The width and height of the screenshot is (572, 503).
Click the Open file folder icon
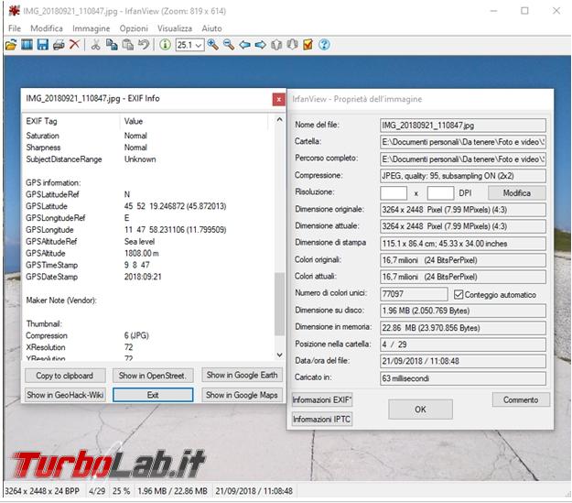click(11, 45)
